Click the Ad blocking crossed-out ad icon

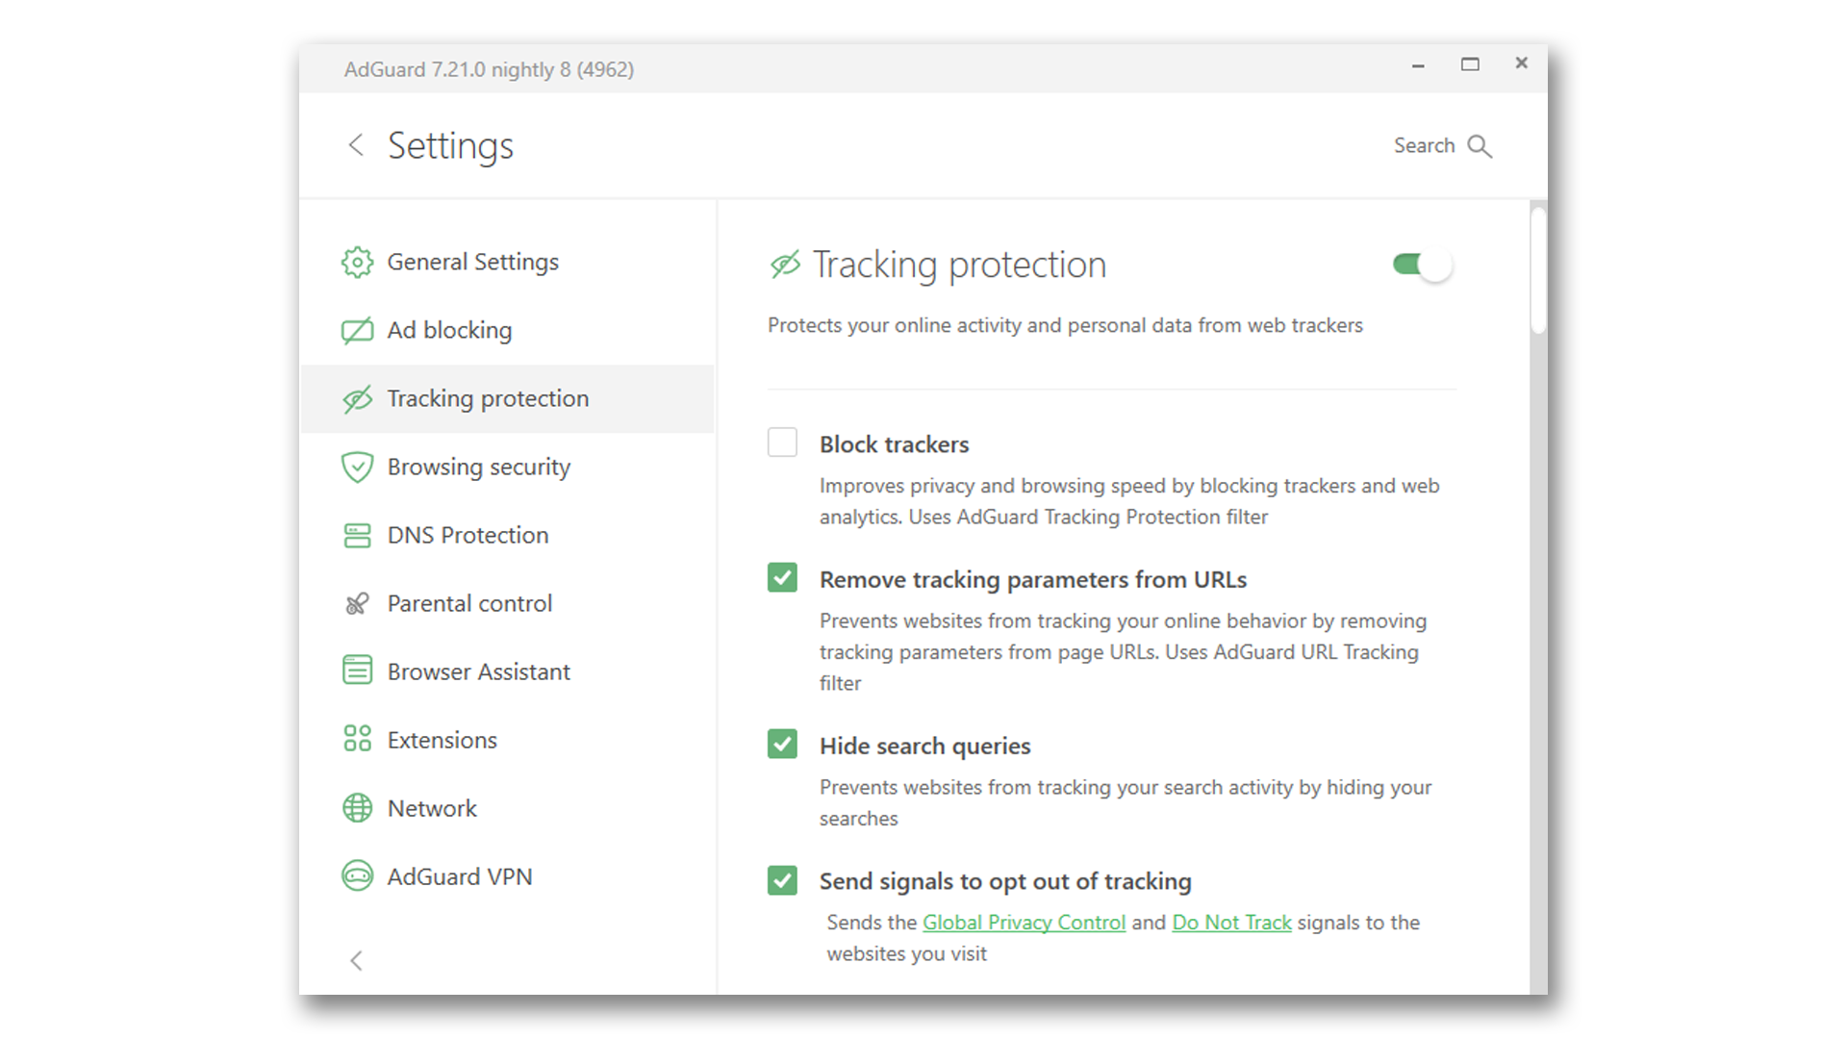357,329
